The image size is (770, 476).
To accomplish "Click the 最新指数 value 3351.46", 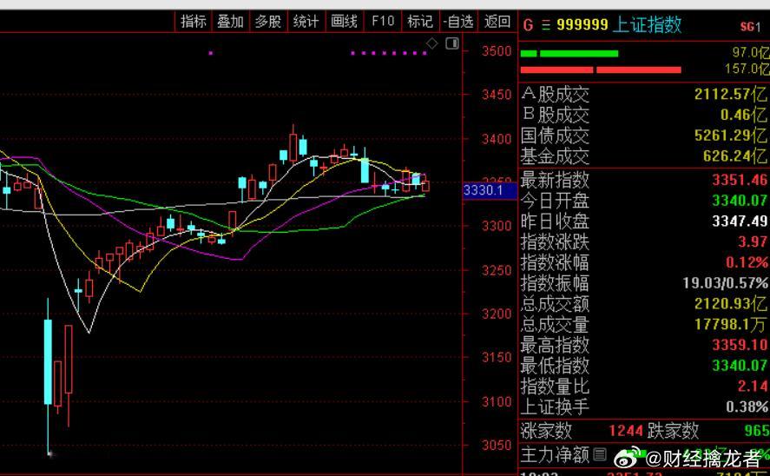I will [740, 180].
